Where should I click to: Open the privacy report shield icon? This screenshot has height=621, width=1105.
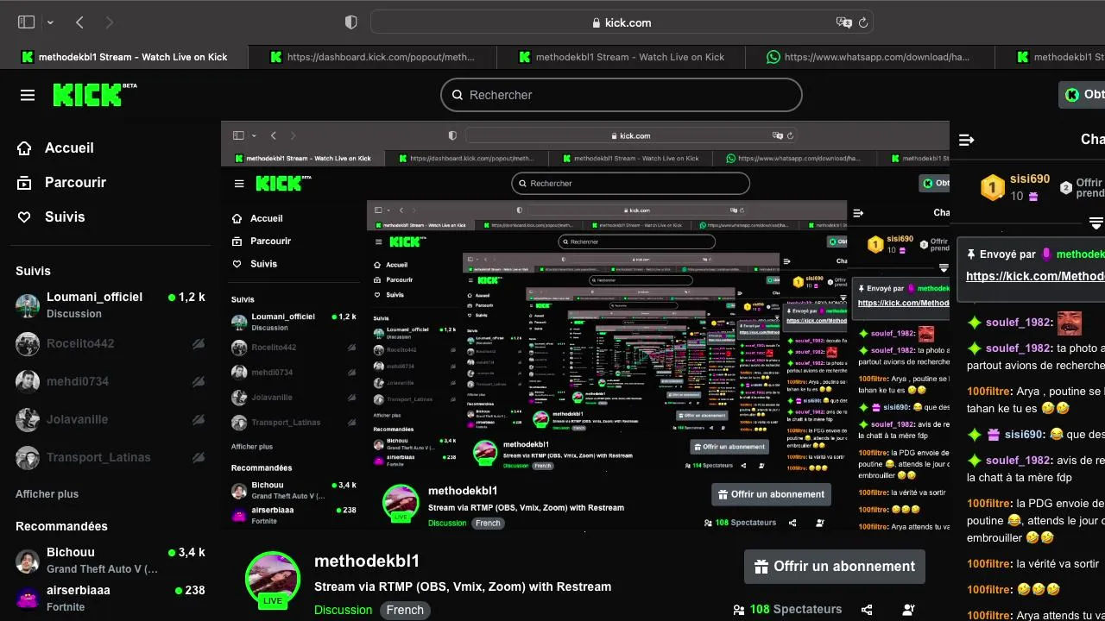tap(351, 22)
